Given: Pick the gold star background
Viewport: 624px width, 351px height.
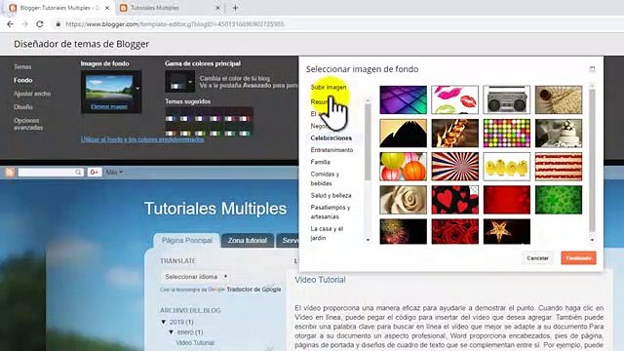Looking at the screenshot, I should click(x=507, y=231).
